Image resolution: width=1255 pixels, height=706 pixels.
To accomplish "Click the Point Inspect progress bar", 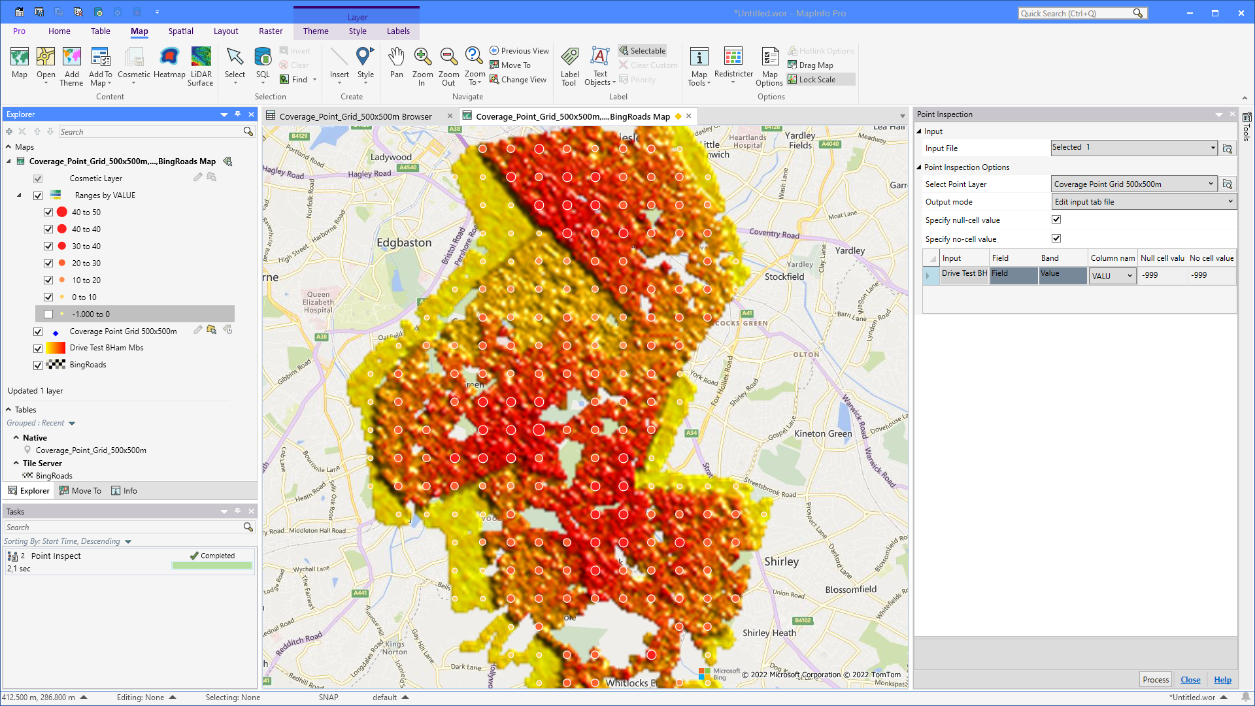I will point(212,565).
